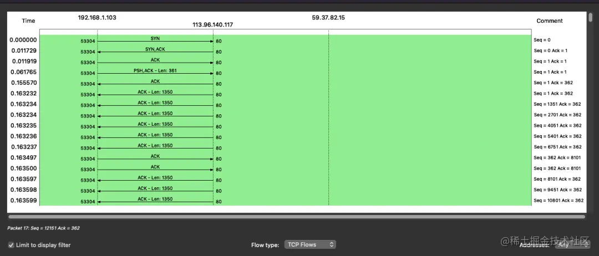Click source port 53304 in the SYN row
This screenshot has height=256, width=599.
(x=88, y=41)
